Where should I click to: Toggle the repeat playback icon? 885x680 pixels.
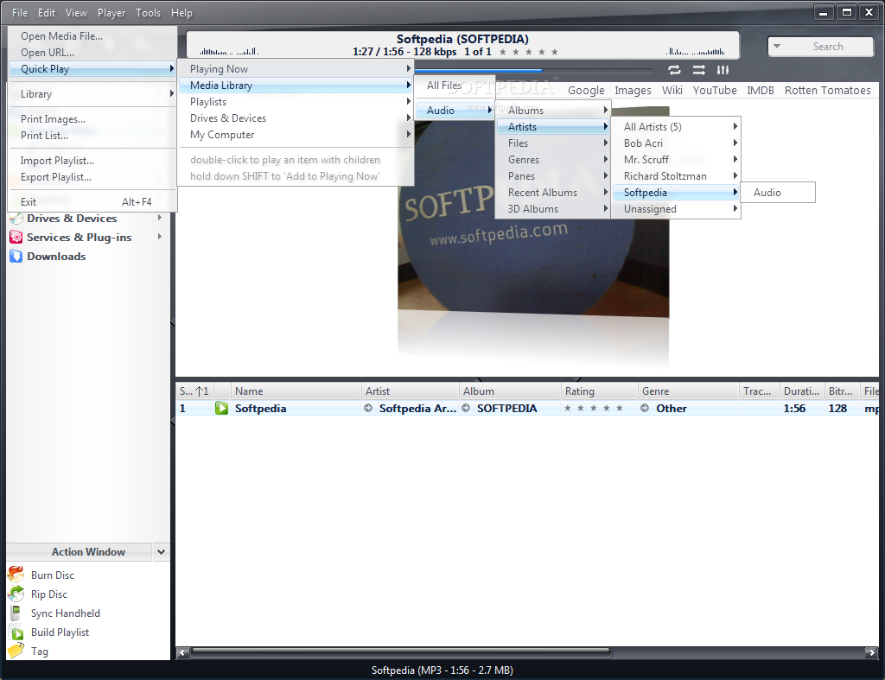674,70
